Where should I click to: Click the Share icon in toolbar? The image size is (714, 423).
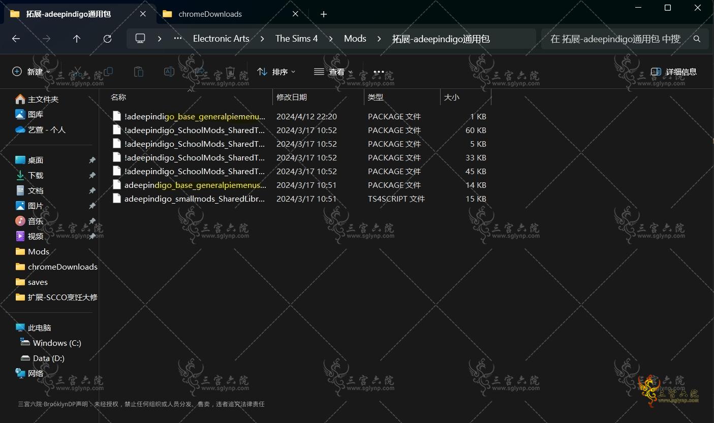200,72
